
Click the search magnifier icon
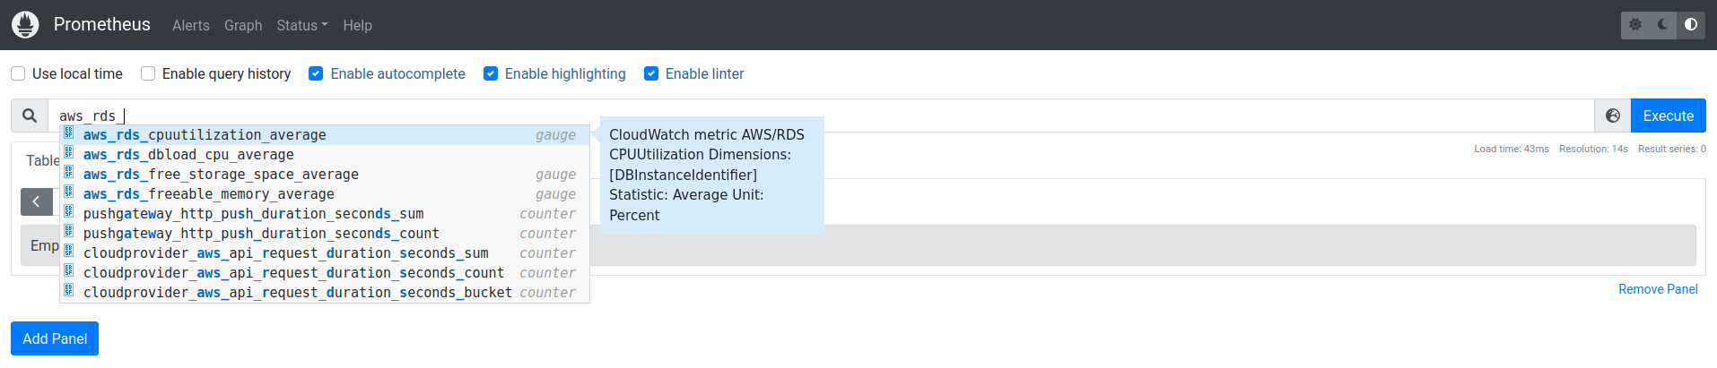pos(30,116)
